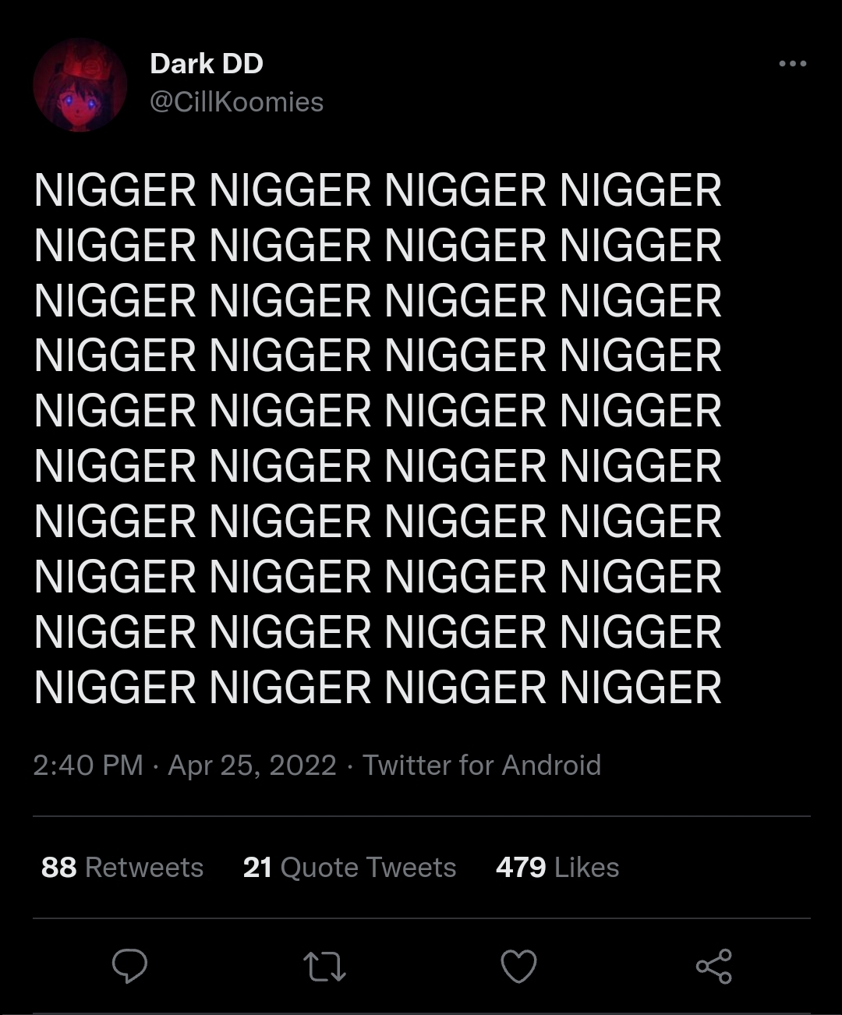Click the number 88 retweet count
842x1015 pixels.
coord(58,867)
